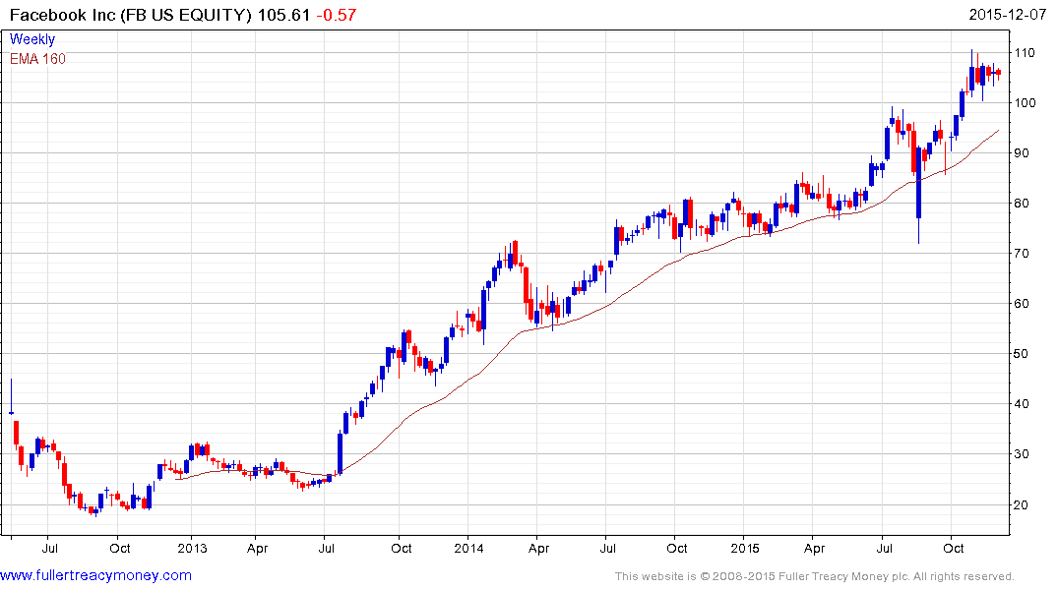This screenshot has height=590, width=1058.
Task: Click the last price 105.61
Action: pos(283,14)
